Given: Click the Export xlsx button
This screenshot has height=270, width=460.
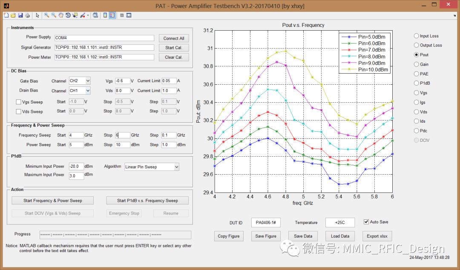Looking at the screenshot, I should [377, 236].
